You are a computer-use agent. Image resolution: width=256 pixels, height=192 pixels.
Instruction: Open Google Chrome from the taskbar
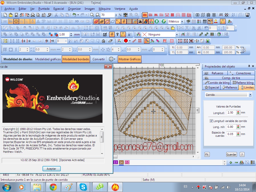(53, 187)
